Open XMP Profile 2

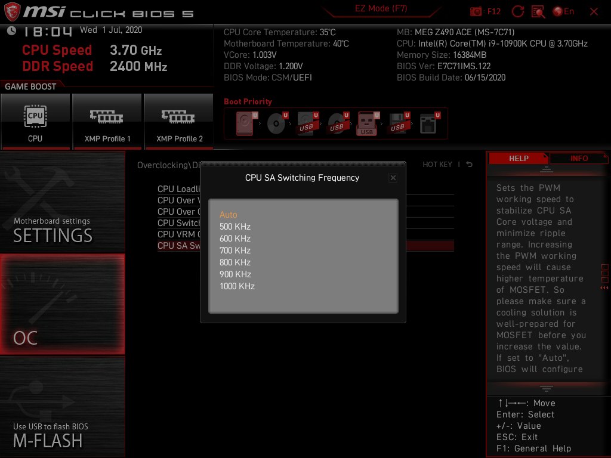click(x=178, y=122)
